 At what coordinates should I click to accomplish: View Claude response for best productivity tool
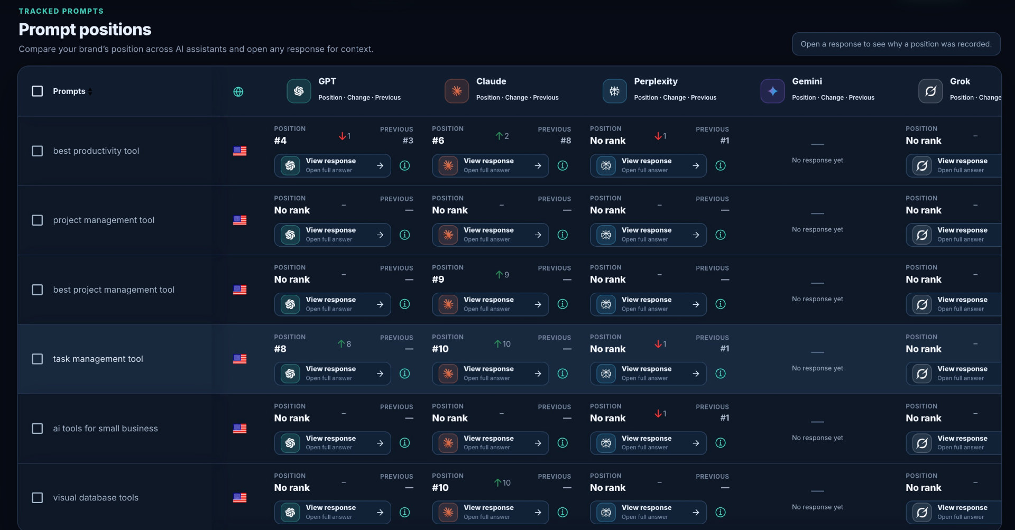tap(491, 165)
